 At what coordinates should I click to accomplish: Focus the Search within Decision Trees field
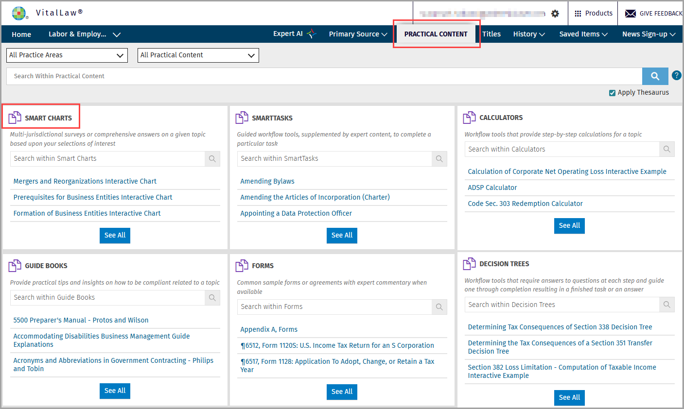pyautogui.click(x=562, y=305)
